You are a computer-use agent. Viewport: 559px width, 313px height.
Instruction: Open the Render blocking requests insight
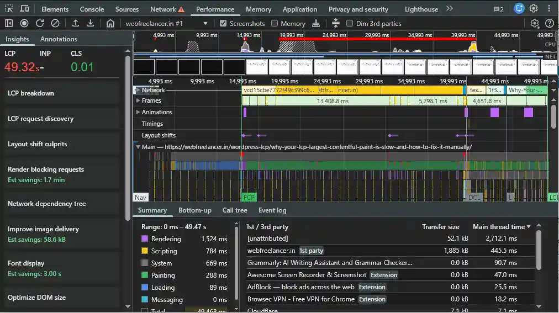(46, 169)
